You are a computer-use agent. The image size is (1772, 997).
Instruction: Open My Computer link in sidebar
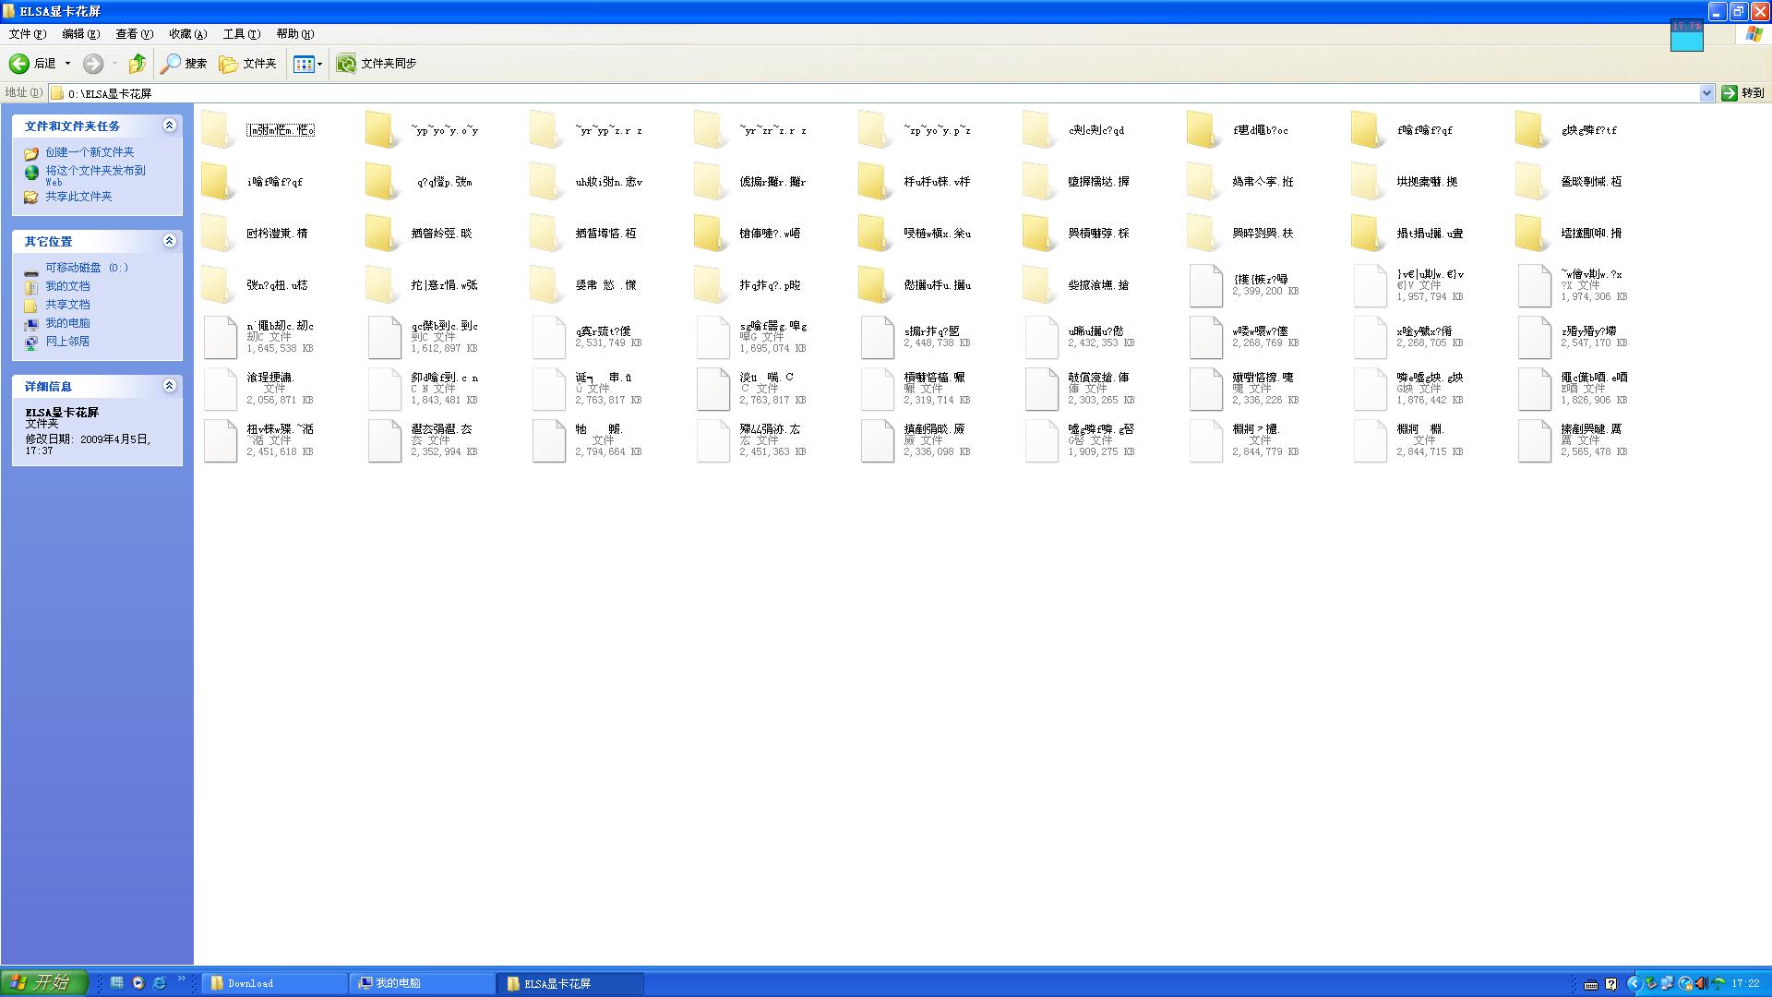coord(67,323)
